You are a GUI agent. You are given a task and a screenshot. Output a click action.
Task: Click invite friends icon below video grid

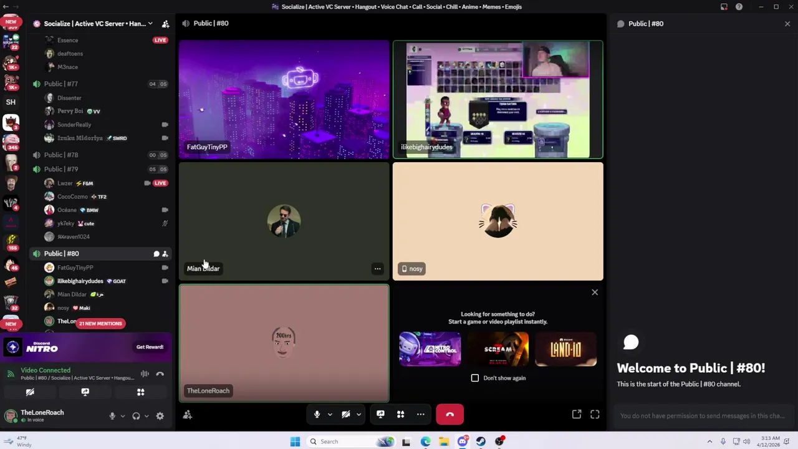point(188,415)
